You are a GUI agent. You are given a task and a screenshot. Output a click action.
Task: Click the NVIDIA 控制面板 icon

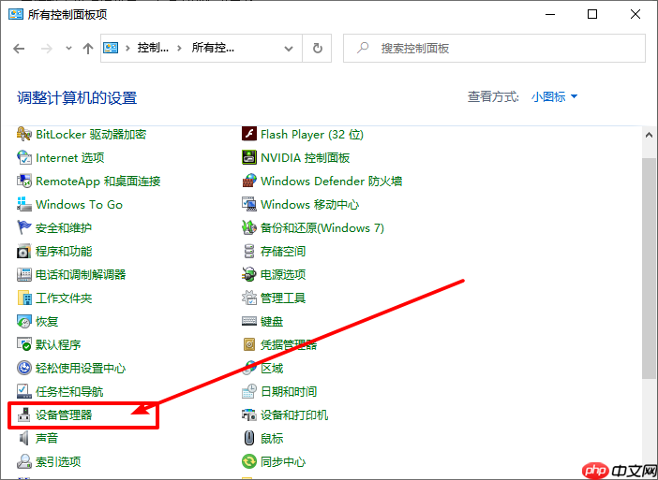tap(249, 158)
